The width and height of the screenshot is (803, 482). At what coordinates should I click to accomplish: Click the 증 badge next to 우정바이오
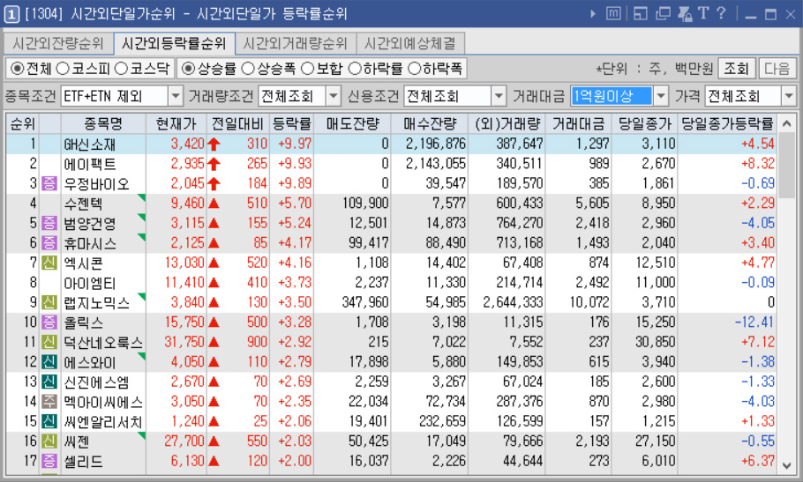(49, 183)
